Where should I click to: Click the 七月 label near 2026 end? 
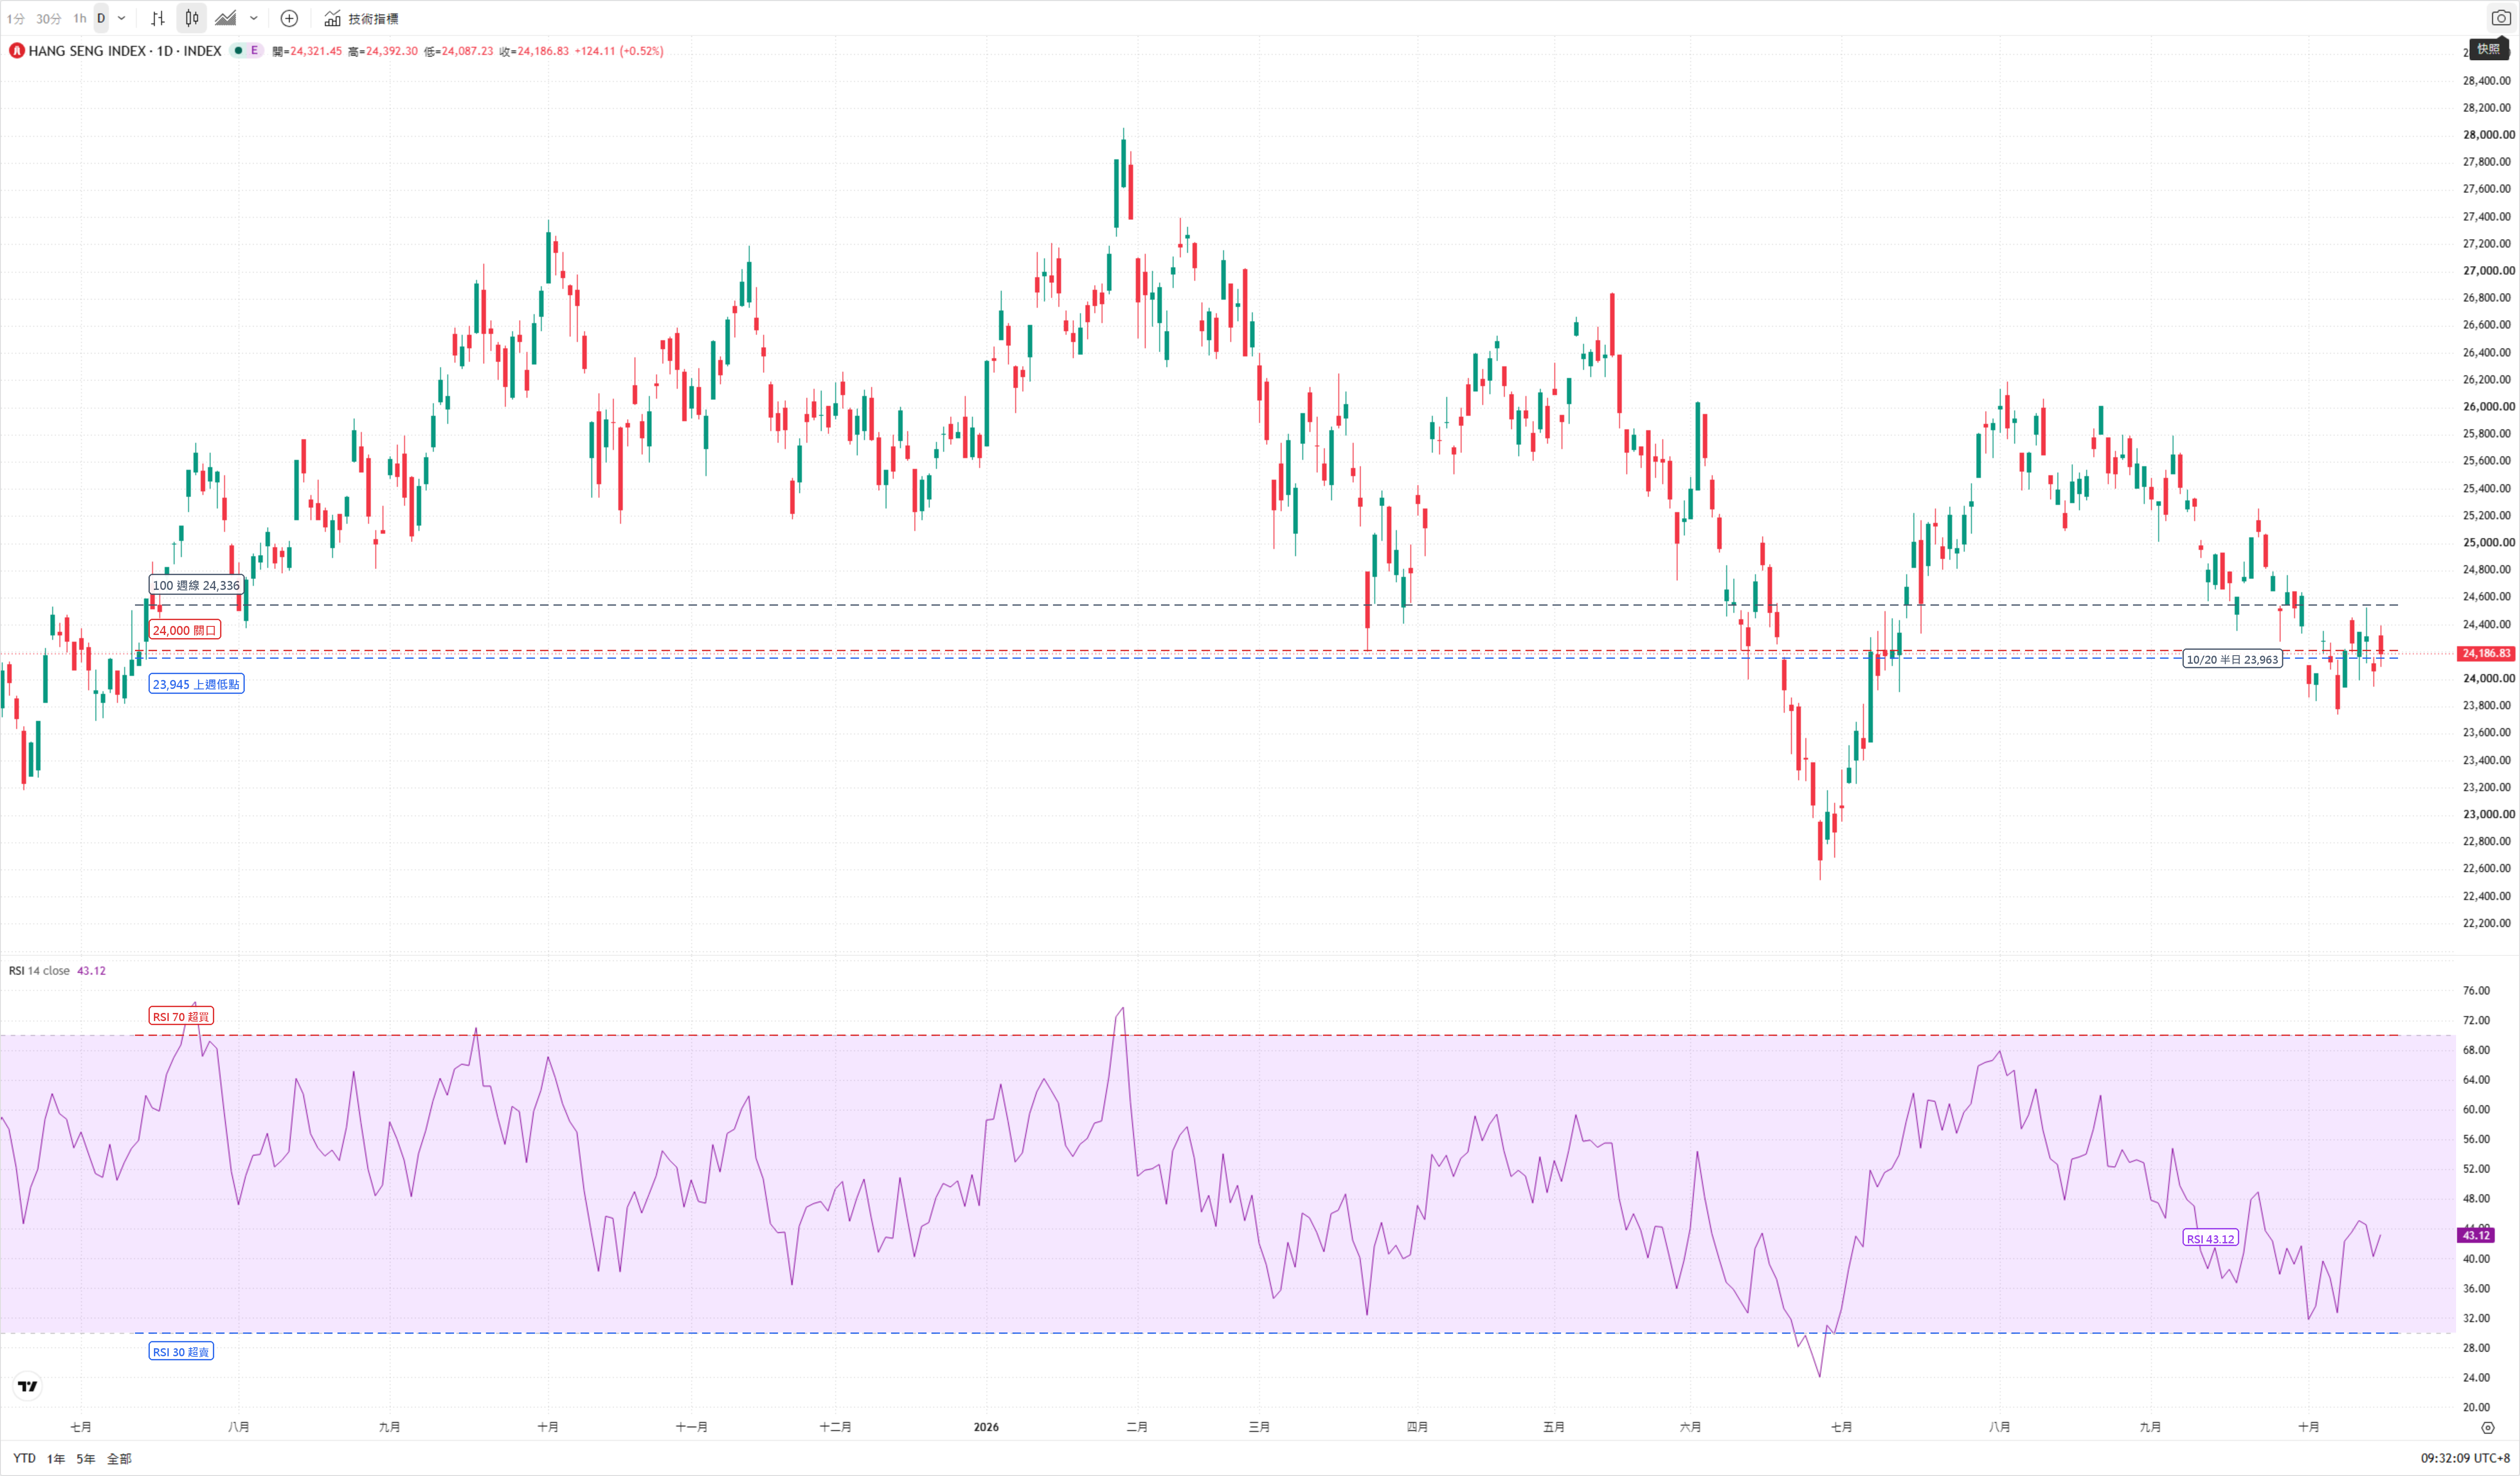pos(1841,1428)
